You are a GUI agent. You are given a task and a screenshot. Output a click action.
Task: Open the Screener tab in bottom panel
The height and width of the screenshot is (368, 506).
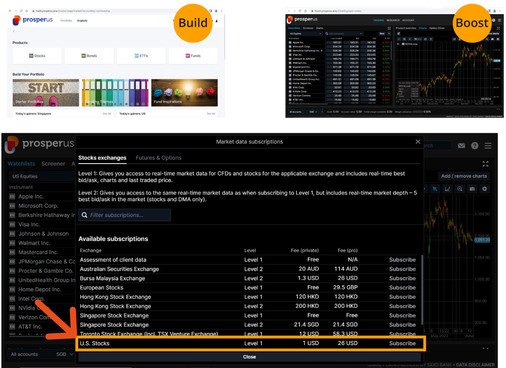[x=53, y=164]
